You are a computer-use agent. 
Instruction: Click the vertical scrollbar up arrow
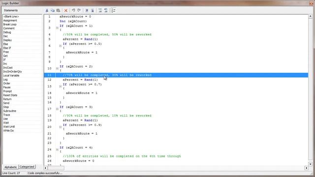311,16
